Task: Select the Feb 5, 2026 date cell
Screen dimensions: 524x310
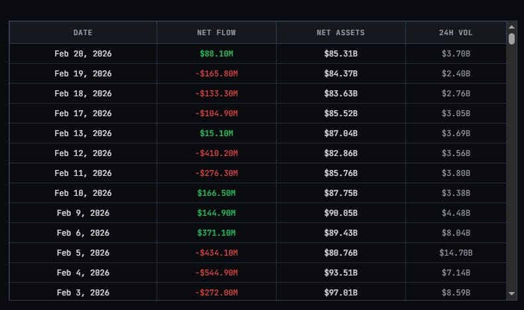Action: click(83, 253)
